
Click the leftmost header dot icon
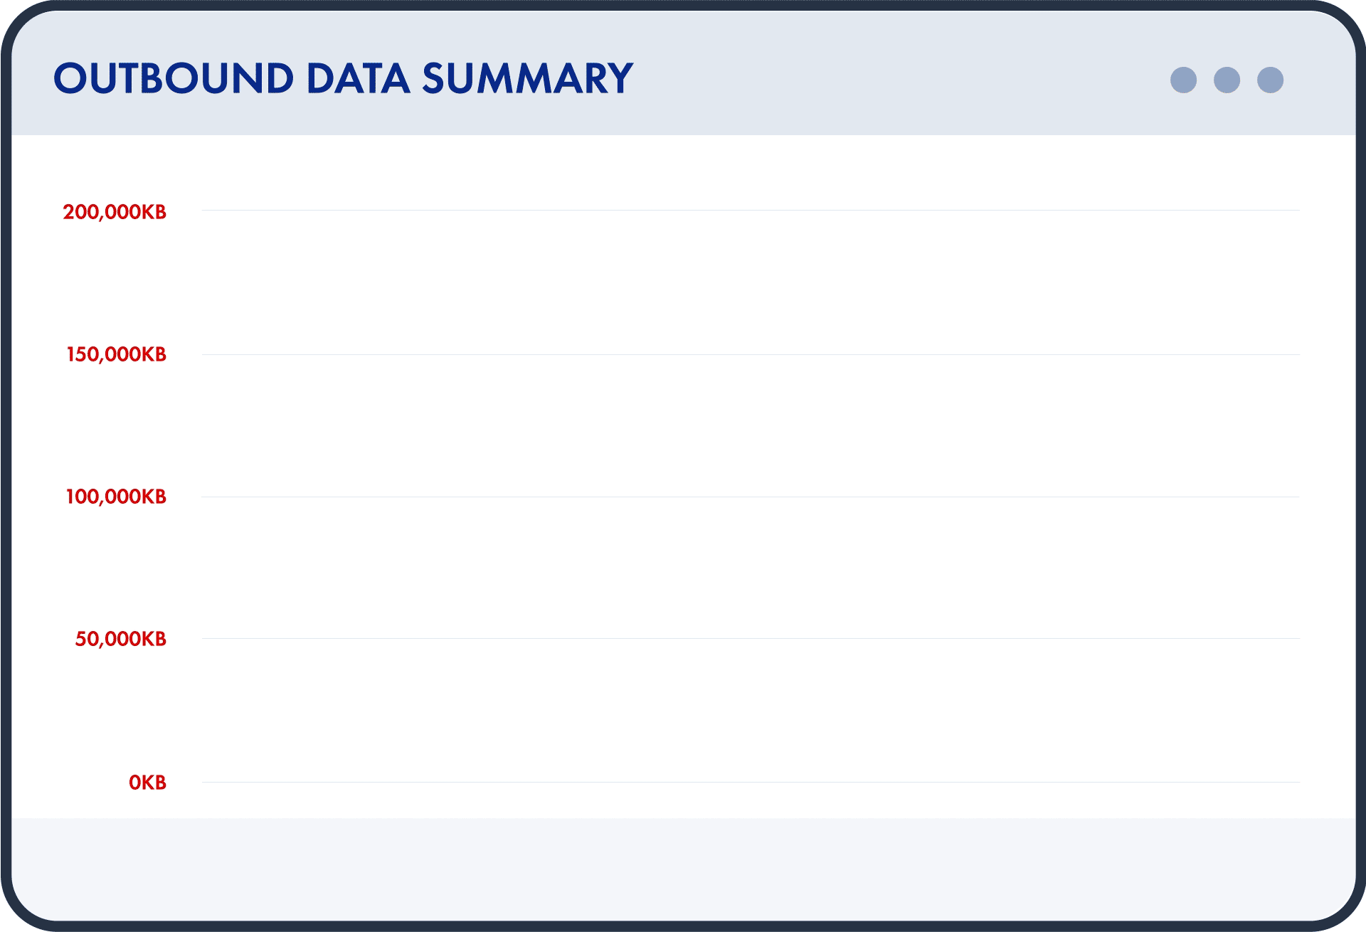[x=1183, y=80]
